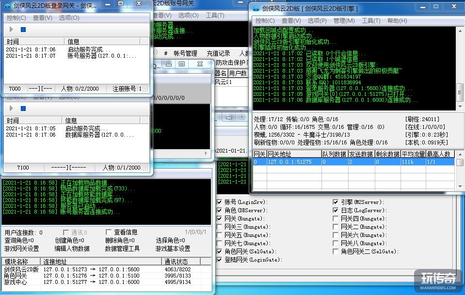Click 信息 column header in login gateway window
Image resolution: width=465 pixels, height=295 pixels.
coord(102,42)
